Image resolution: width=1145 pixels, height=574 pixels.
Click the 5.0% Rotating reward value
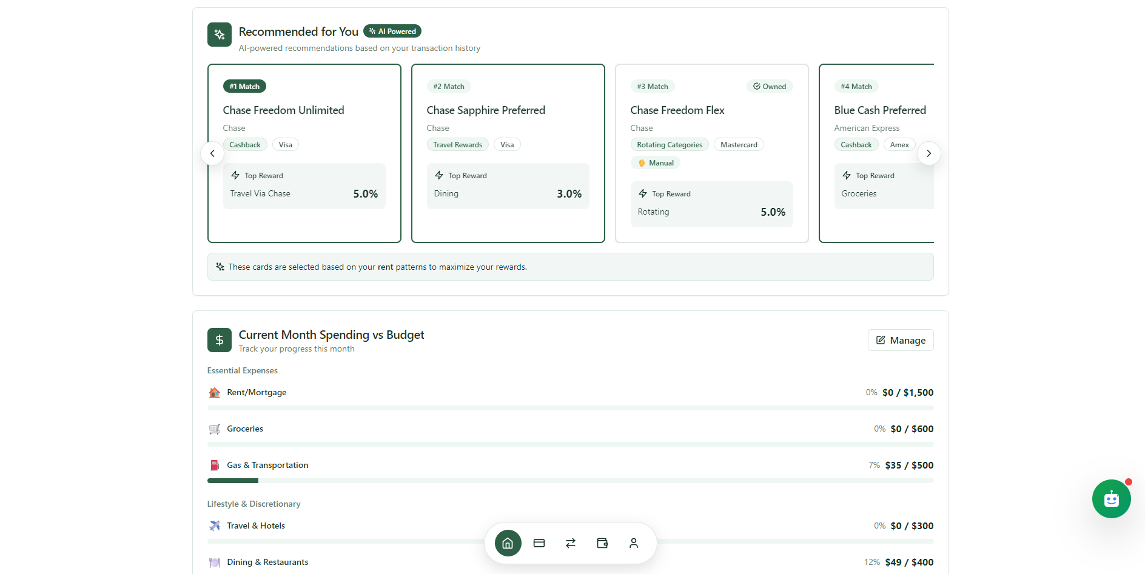click(773, 212)
